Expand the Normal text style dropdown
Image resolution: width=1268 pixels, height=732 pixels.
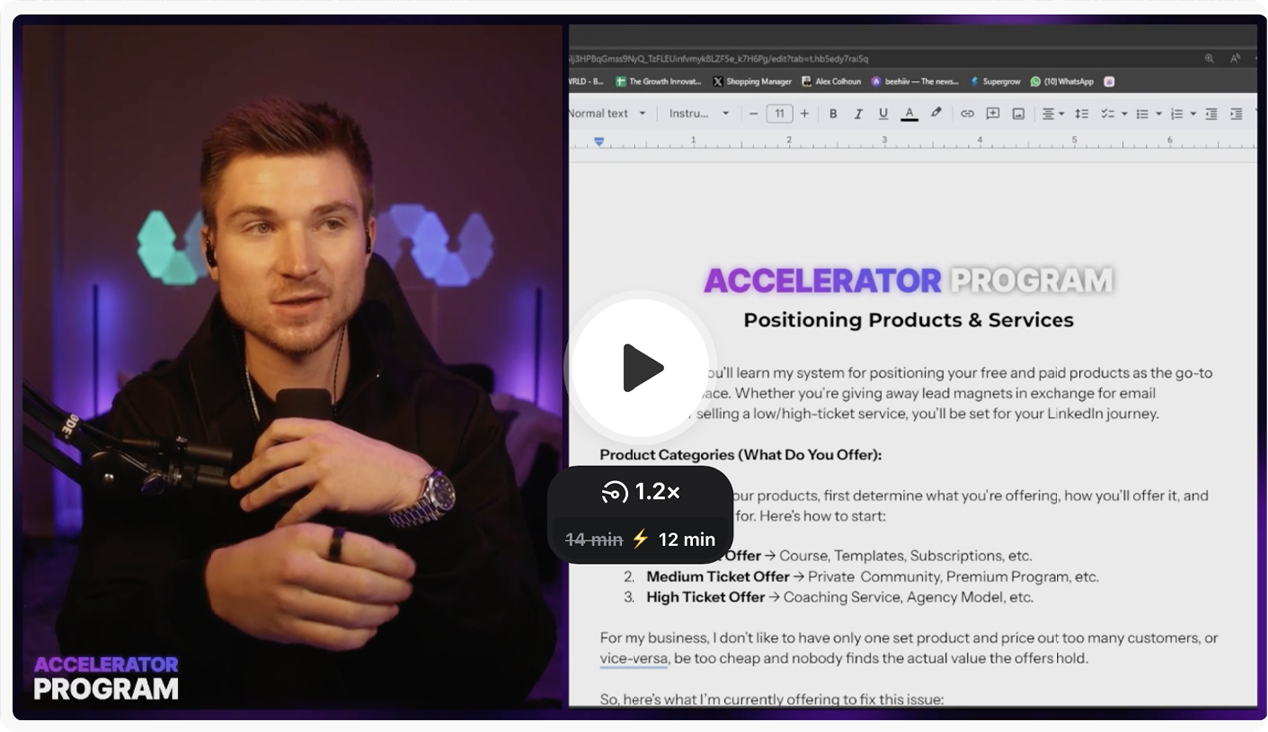(x=608, y=114)
